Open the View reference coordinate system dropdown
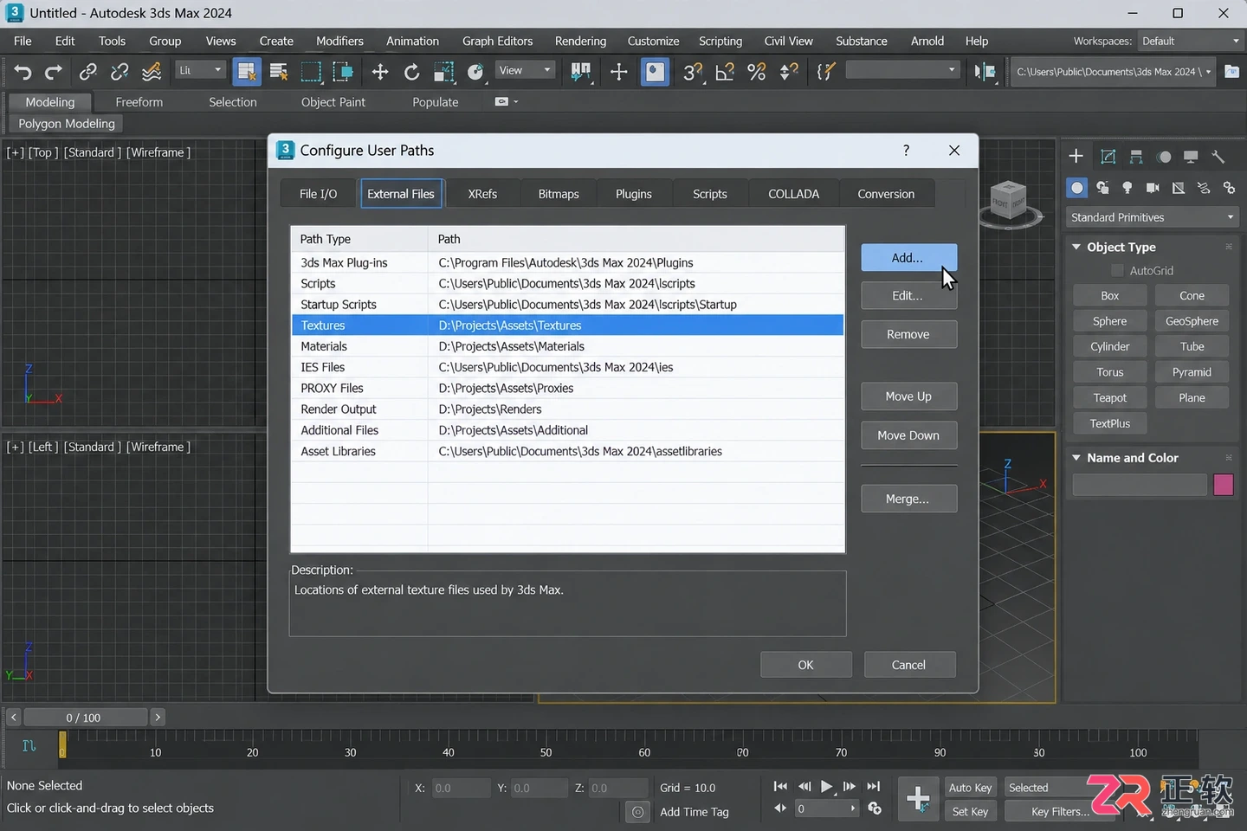 (525, 70)
